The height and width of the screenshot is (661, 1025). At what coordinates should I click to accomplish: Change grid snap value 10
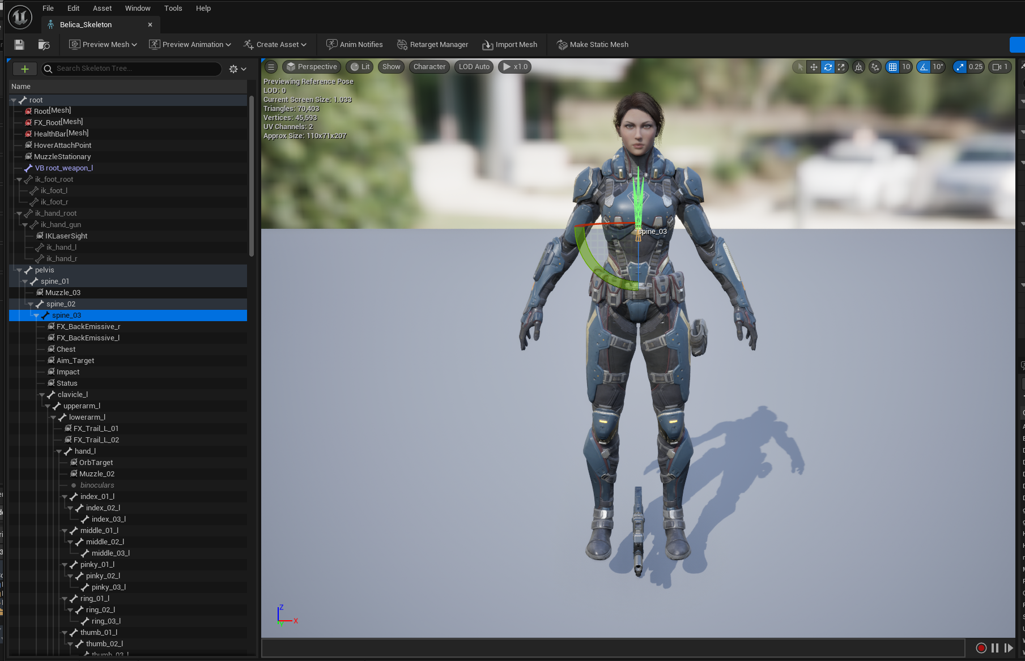coord(906,67)
